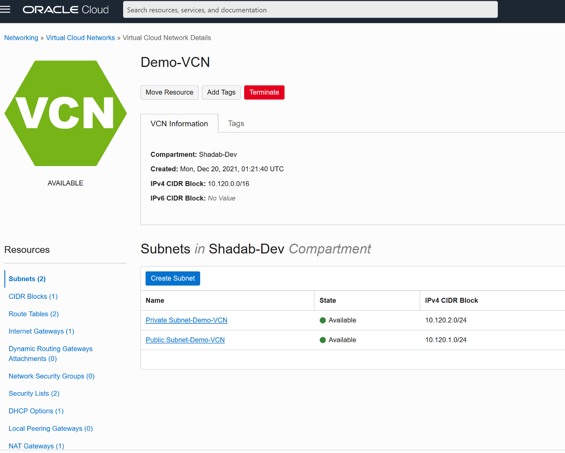
Task: Open Private Subnet-Demo-VCN link
Action: coord(186,320)
